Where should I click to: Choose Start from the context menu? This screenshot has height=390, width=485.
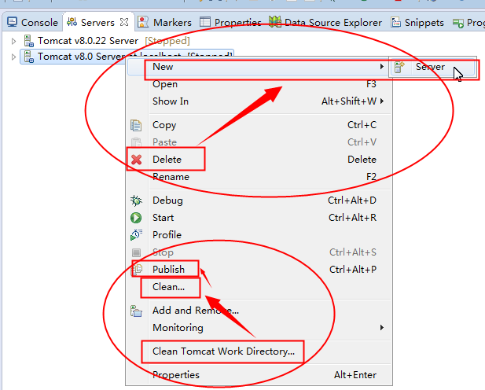[259, 218]
